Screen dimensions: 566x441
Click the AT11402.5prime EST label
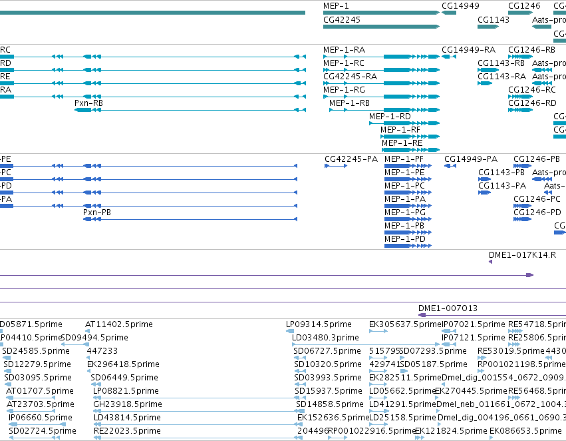click(119, 324)
